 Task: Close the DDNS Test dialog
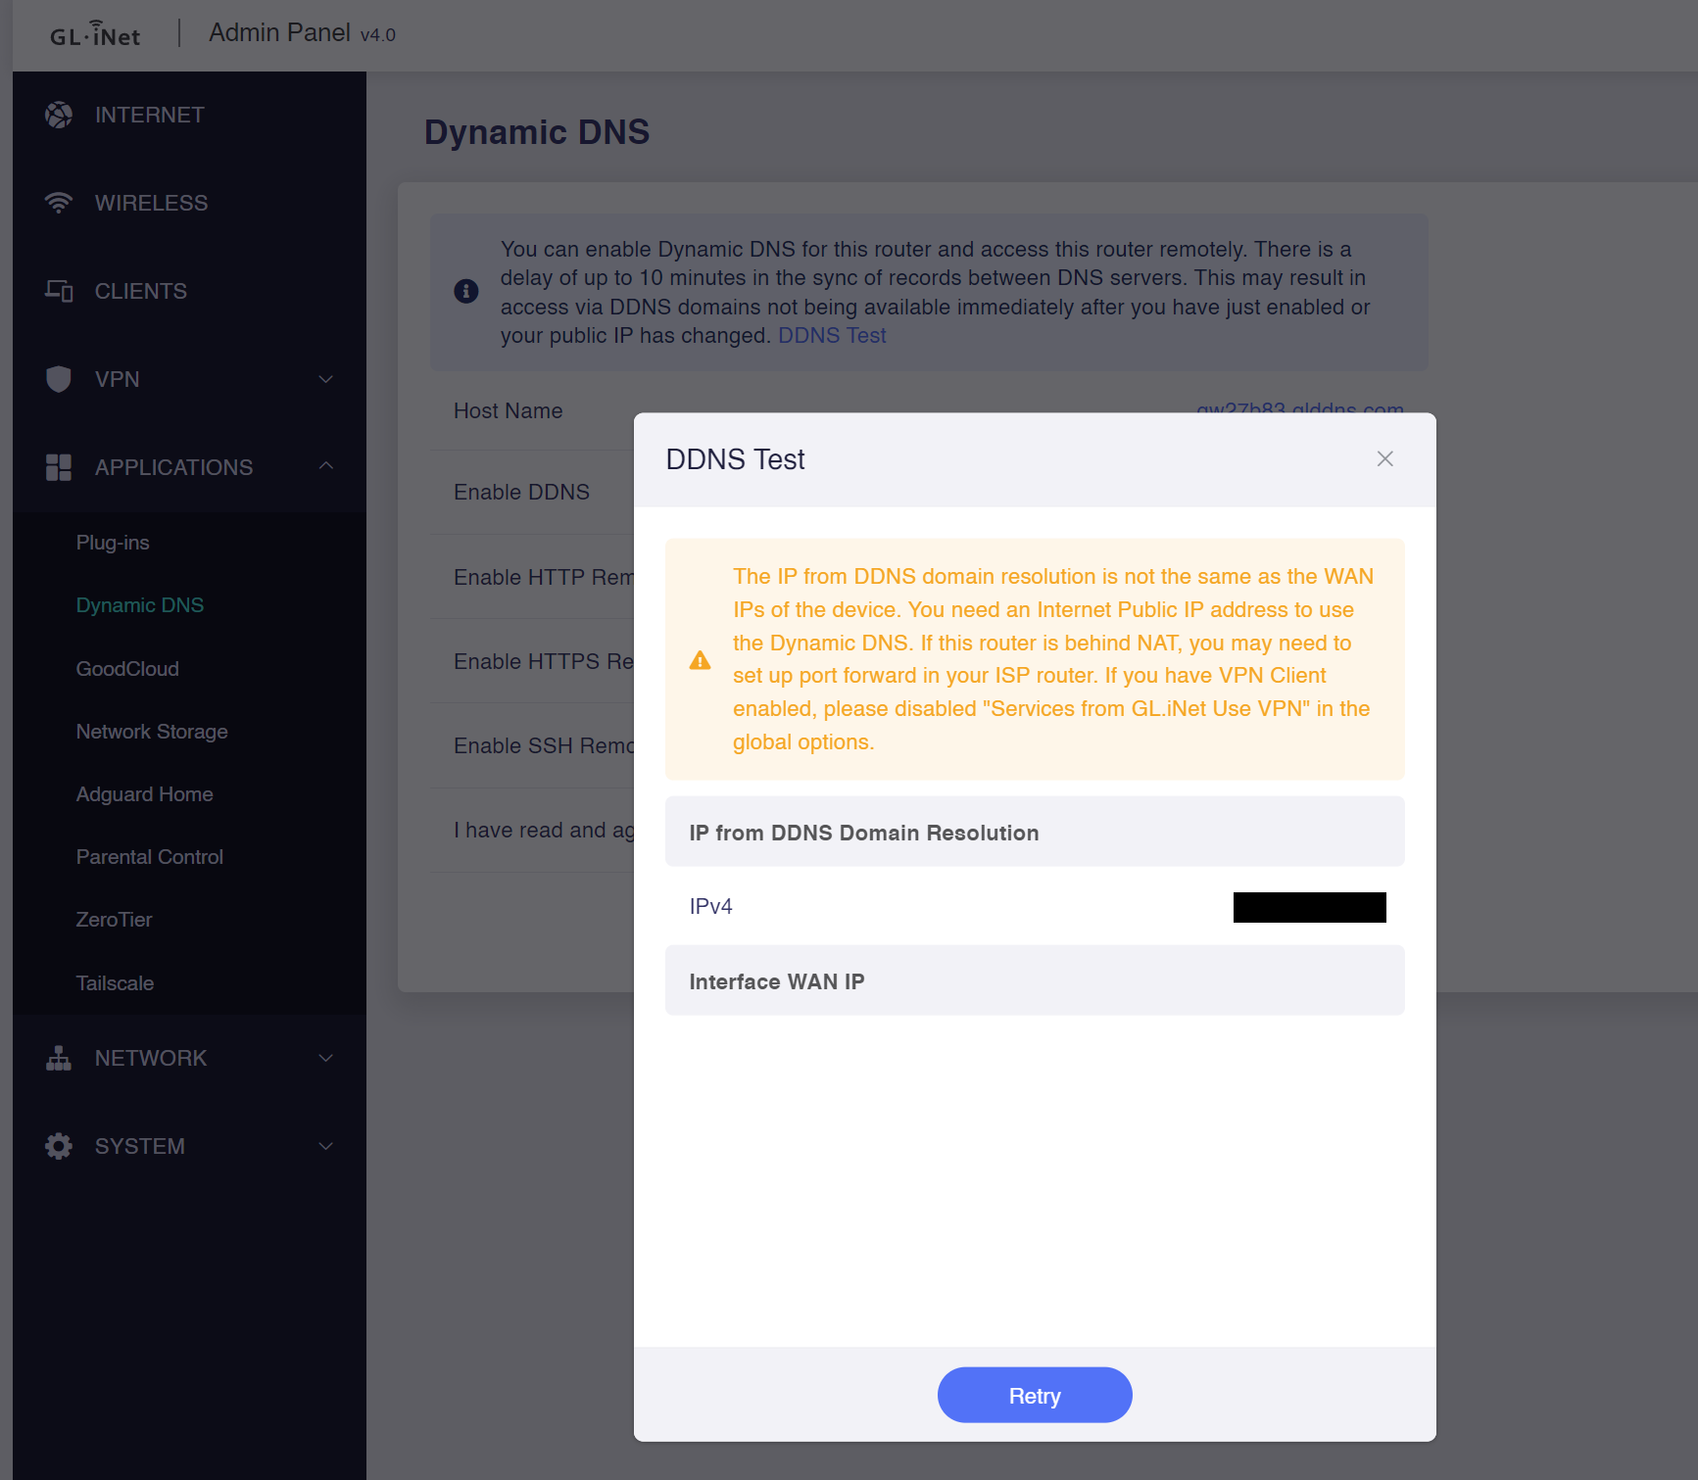[1384, 459]
